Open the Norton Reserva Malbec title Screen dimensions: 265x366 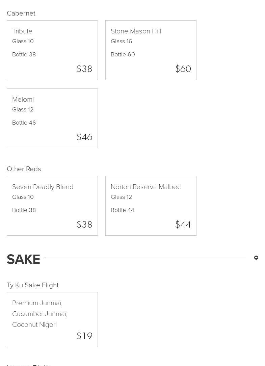pos(145,187)
